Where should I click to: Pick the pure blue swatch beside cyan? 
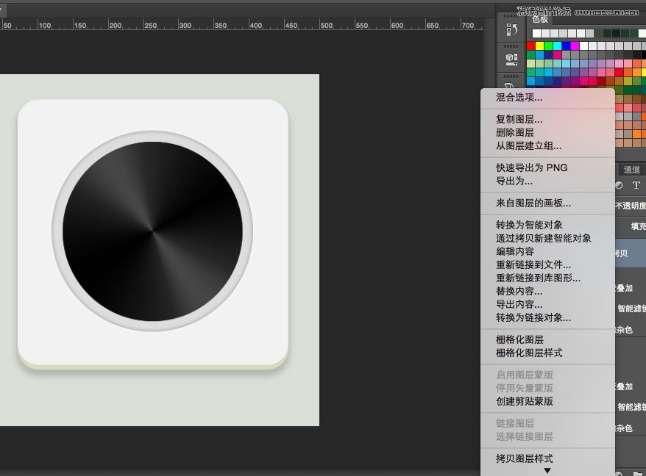566,46
